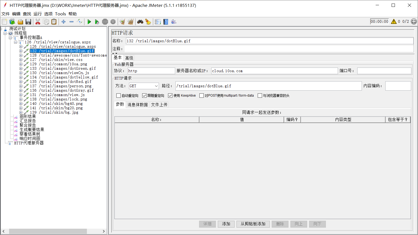Screen dimensions: 418x235
Task: Toggle the 使用 KeepAlive checkbox
Action: (170, 96)
